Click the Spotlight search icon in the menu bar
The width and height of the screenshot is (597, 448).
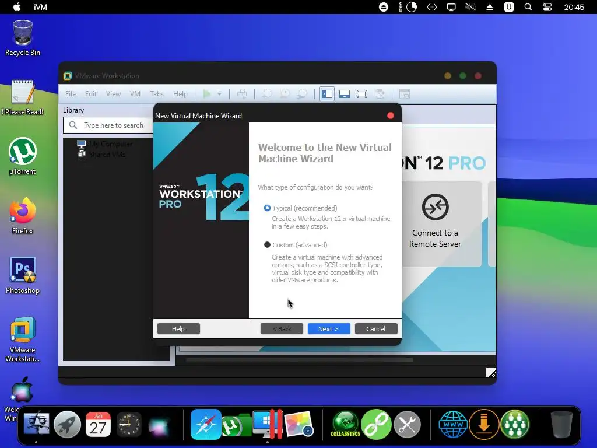point(528,7)
